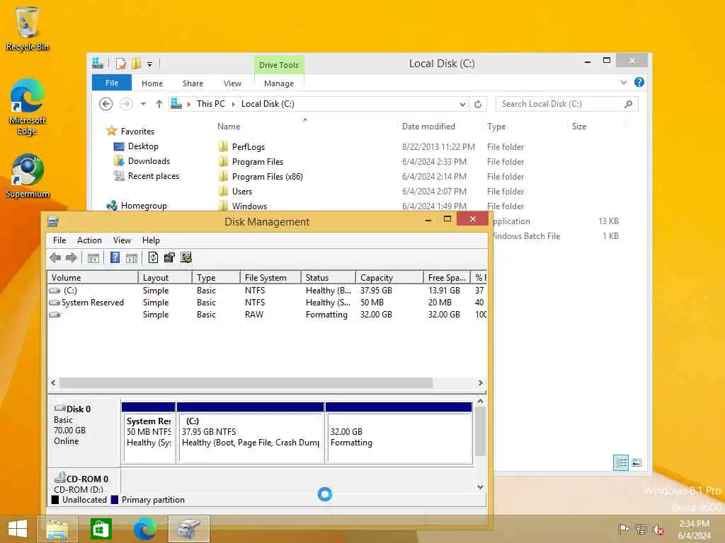Switch Explorer to details view icon
This screenshot has width=725, height=543.
[620, 462]
